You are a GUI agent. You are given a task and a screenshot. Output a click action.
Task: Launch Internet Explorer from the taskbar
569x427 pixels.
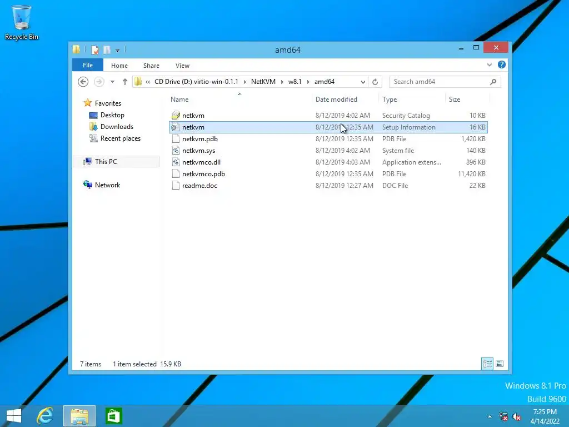click(x=45, y=416)
